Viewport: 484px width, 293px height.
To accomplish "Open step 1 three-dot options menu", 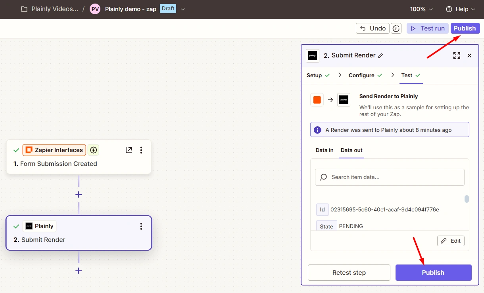I will (141, 150).
